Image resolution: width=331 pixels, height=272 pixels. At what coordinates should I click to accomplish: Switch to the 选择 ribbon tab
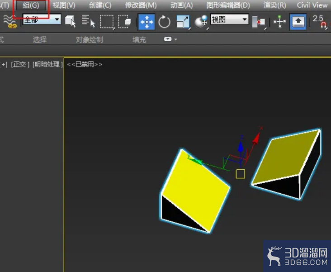point(40,39)
